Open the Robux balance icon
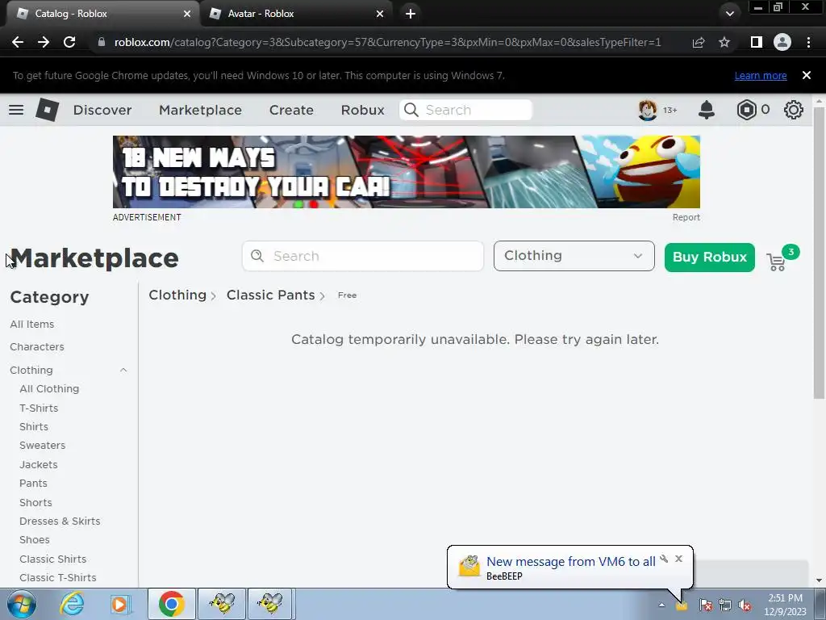Screen dimensions: 826x620 (746, 110)
